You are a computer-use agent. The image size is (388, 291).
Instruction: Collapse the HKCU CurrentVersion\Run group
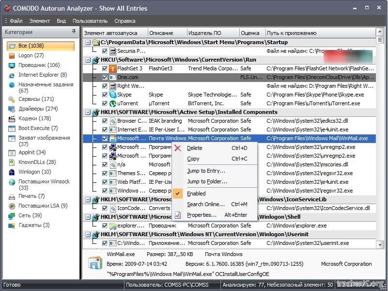click(88, 60)
